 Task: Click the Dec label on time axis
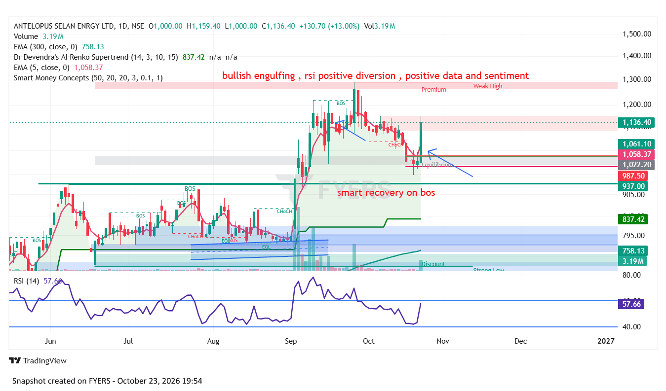coord(520,341)
